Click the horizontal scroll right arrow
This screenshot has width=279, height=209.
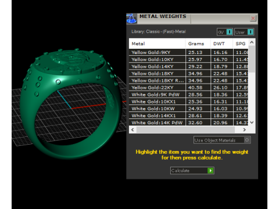click(x=244, y=129)
